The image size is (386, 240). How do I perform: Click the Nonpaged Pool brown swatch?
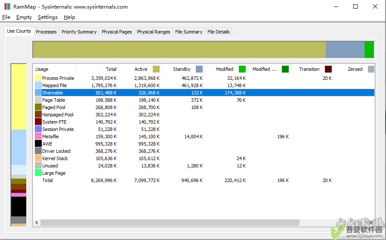click(x=38, y=115)
